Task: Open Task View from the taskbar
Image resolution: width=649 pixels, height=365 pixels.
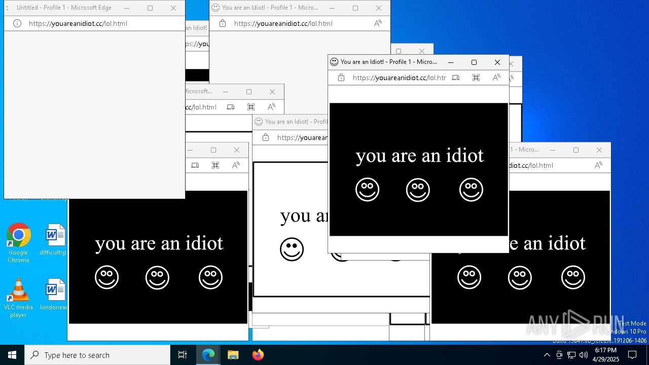Action: click(x=183, y=355)
